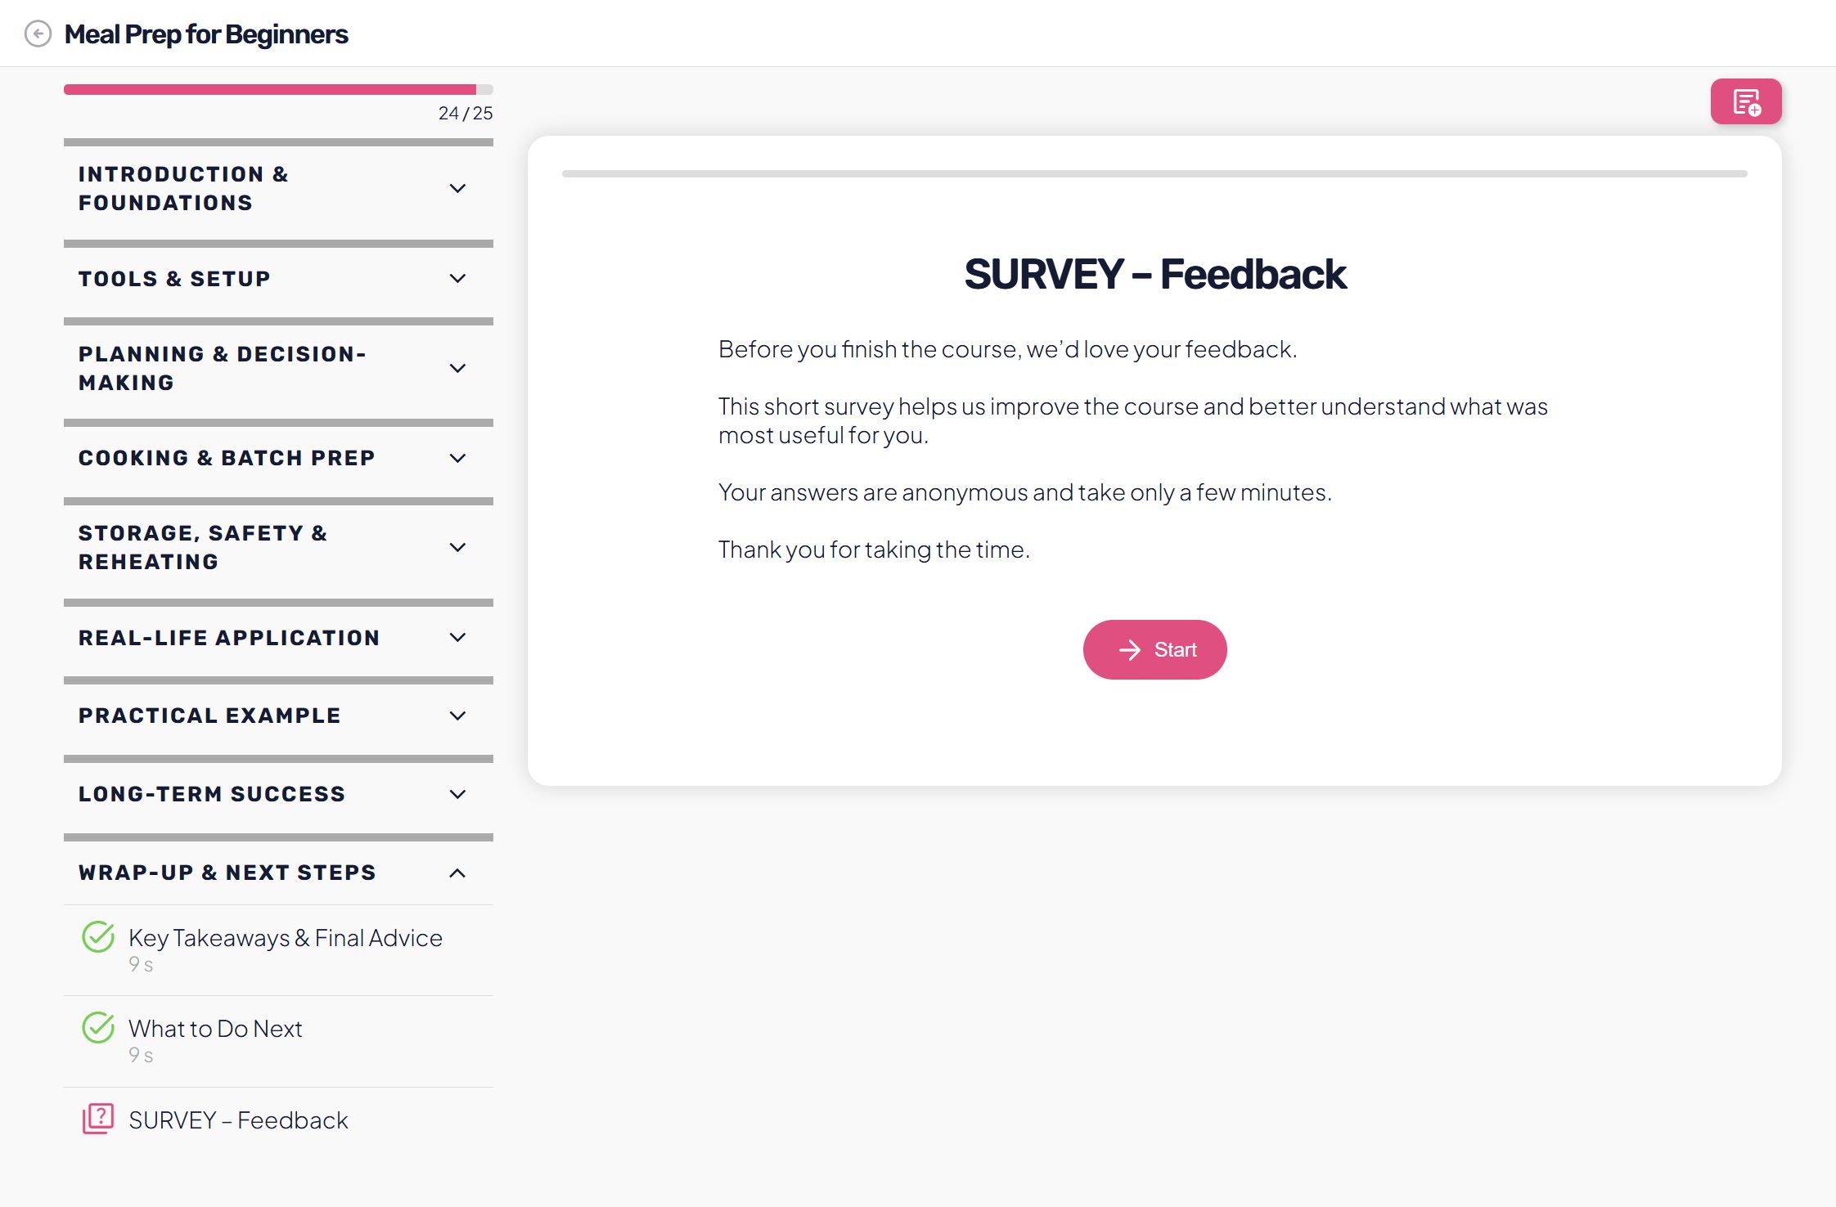
Task: Click the Meal Prep for Beginners title
Action: pyautogui.click(x=206, y=34)
